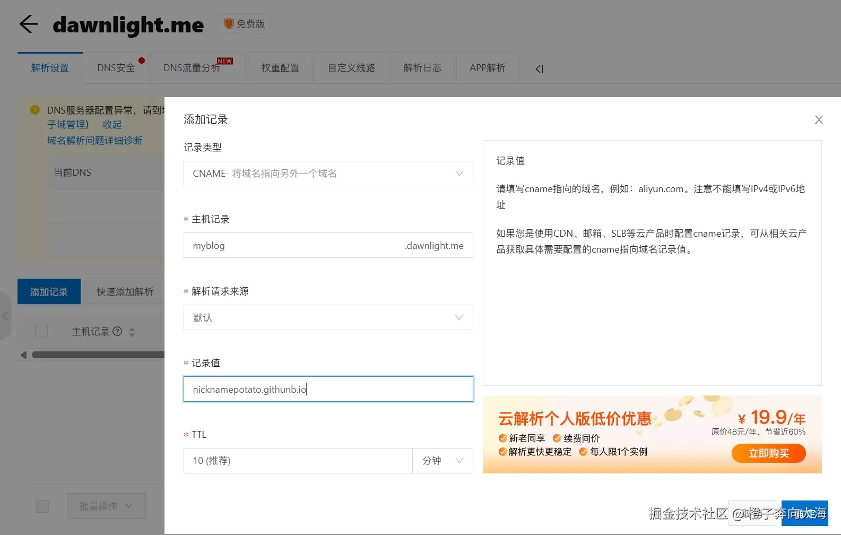Click the help icon beside 主机记录 column
Image resolution: width=841 pixels, height=535 pixels.
pos(118,331)
